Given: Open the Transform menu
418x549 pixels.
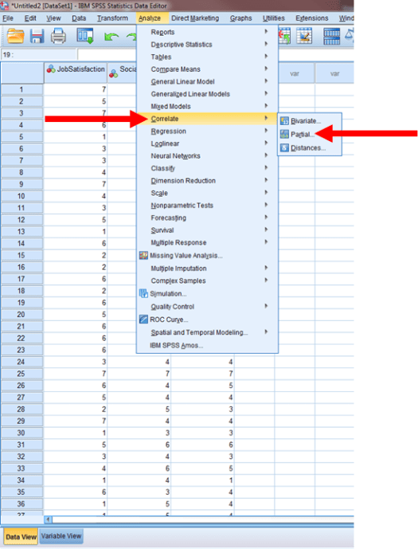Looking at the screenshot, I should tap(112, 18).
